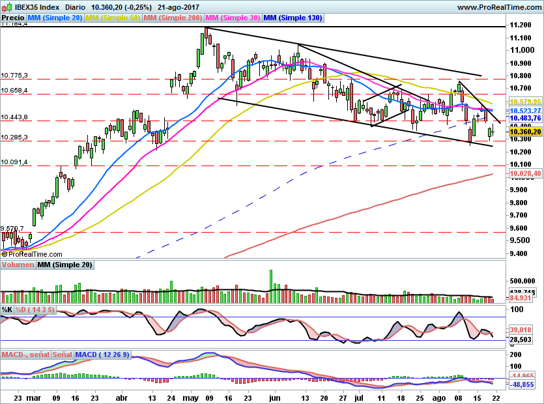Image resolution: width=544 pixels, height=404 pixels.
Task: Click the yellow 10.360,20 price tag on the axis
Action: point(525,132)
